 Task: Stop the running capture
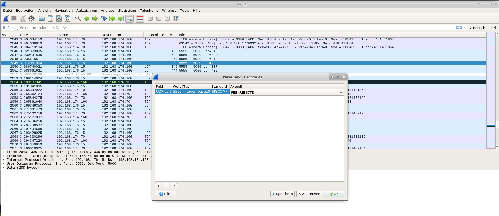pyautogui.click(x=14, y=18)
